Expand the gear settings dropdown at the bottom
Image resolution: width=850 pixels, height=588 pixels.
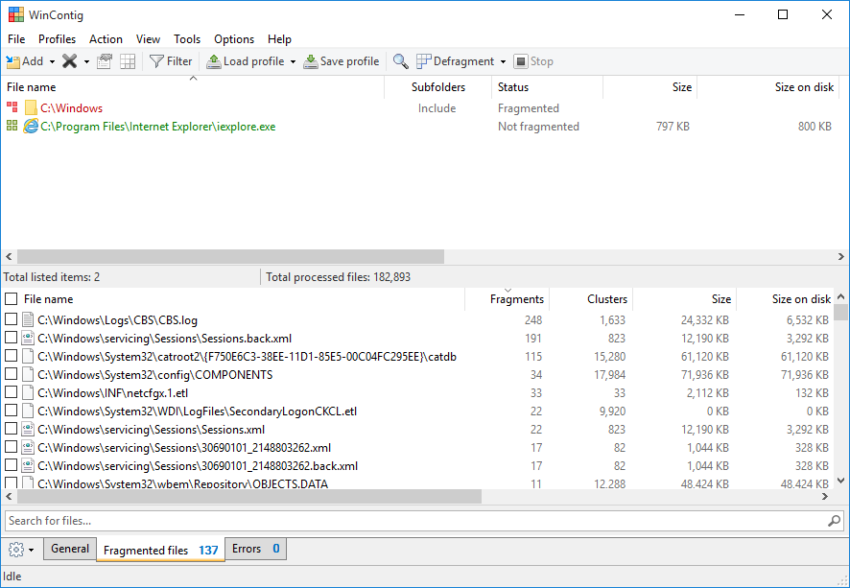click(21, 550)
